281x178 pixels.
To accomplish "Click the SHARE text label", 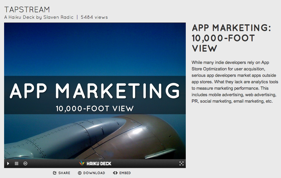I will point(64,173).
